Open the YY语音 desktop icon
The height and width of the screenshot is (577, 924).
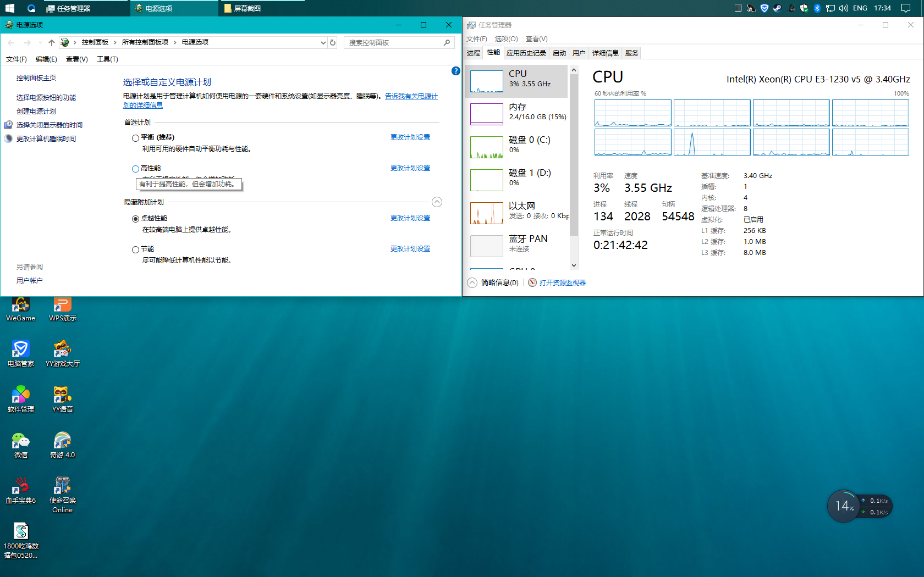tap(62, 399)
